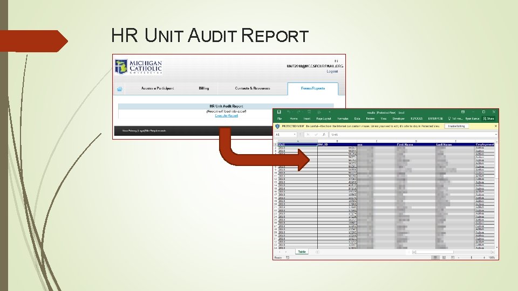Click the Undo icon in Excel toolbar
Viewport: 518px width, 291px height.
pos(288,112)
